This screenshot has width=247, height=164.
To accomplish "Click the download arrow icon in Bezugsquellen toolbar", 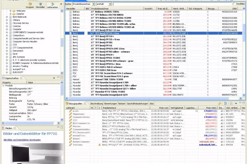I will click(x=231, y=103).
